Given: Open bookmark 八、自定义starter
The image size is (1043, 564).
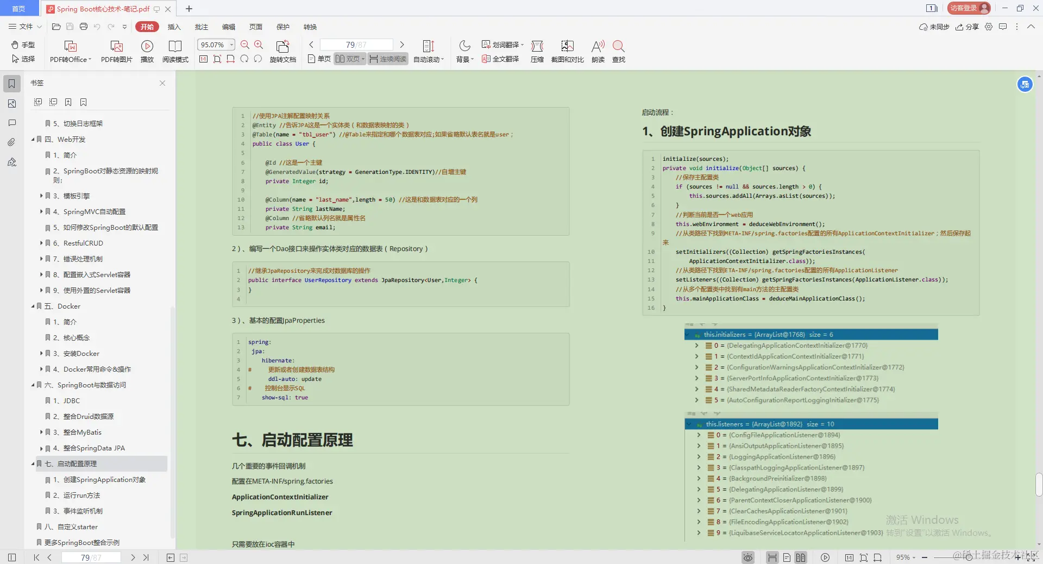Looking at the screenshot, I should (x=71, y=527).
